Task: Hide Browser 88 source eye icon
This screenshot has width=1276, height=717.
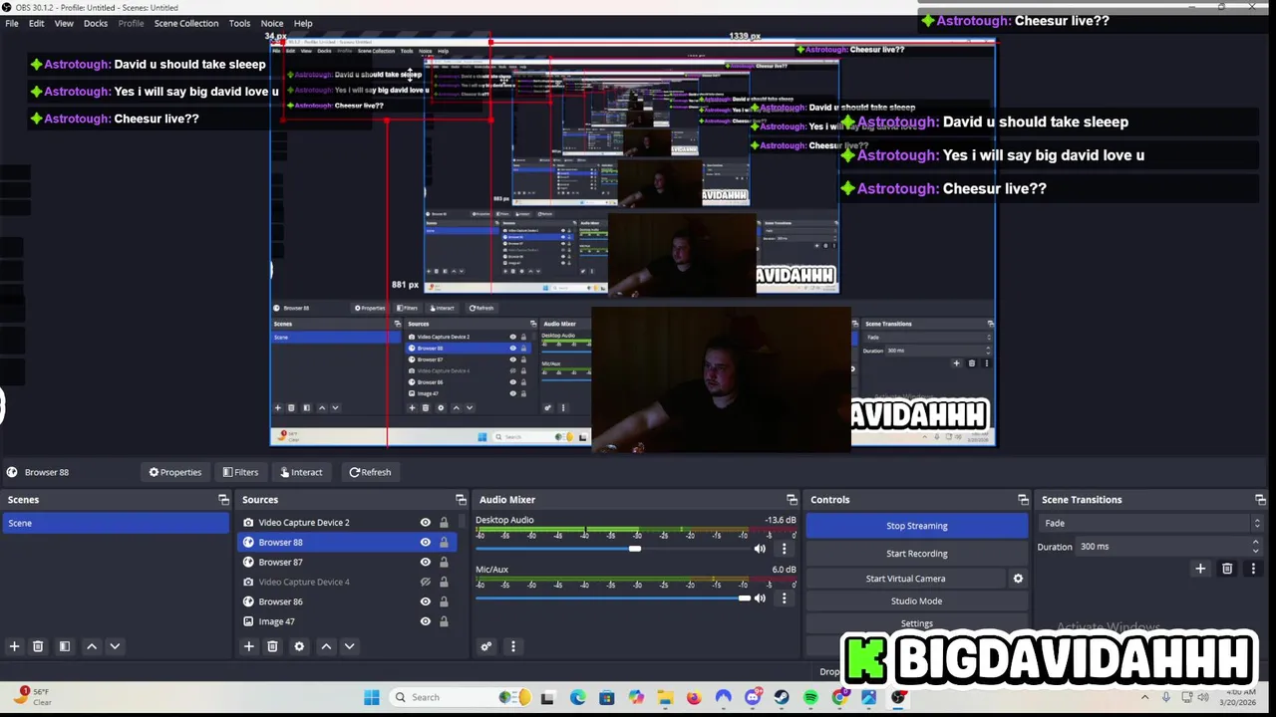Action: click(x=426, y=543)
